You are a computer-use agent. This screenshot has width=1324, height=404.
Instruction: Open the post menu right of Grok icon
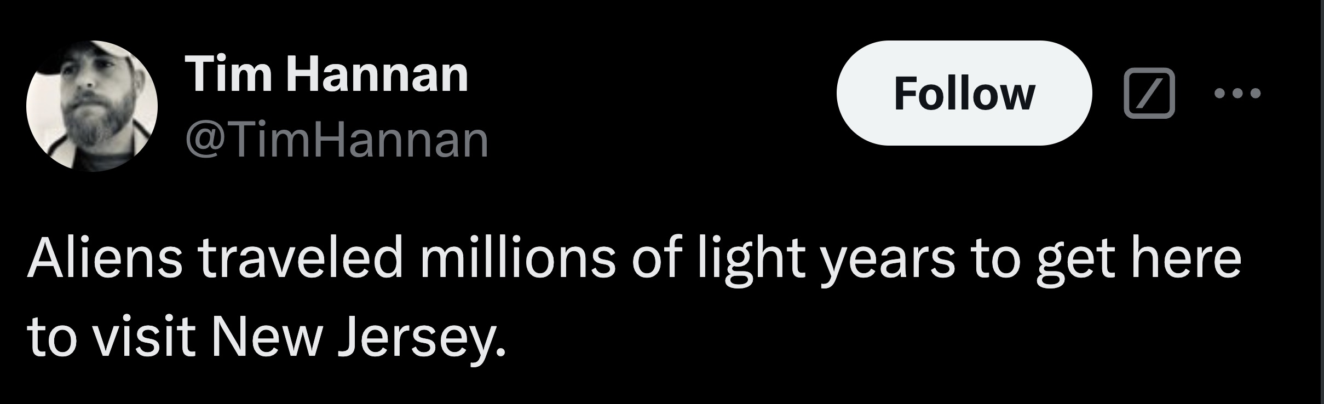pyautogui.click(x=1237, y=94)
